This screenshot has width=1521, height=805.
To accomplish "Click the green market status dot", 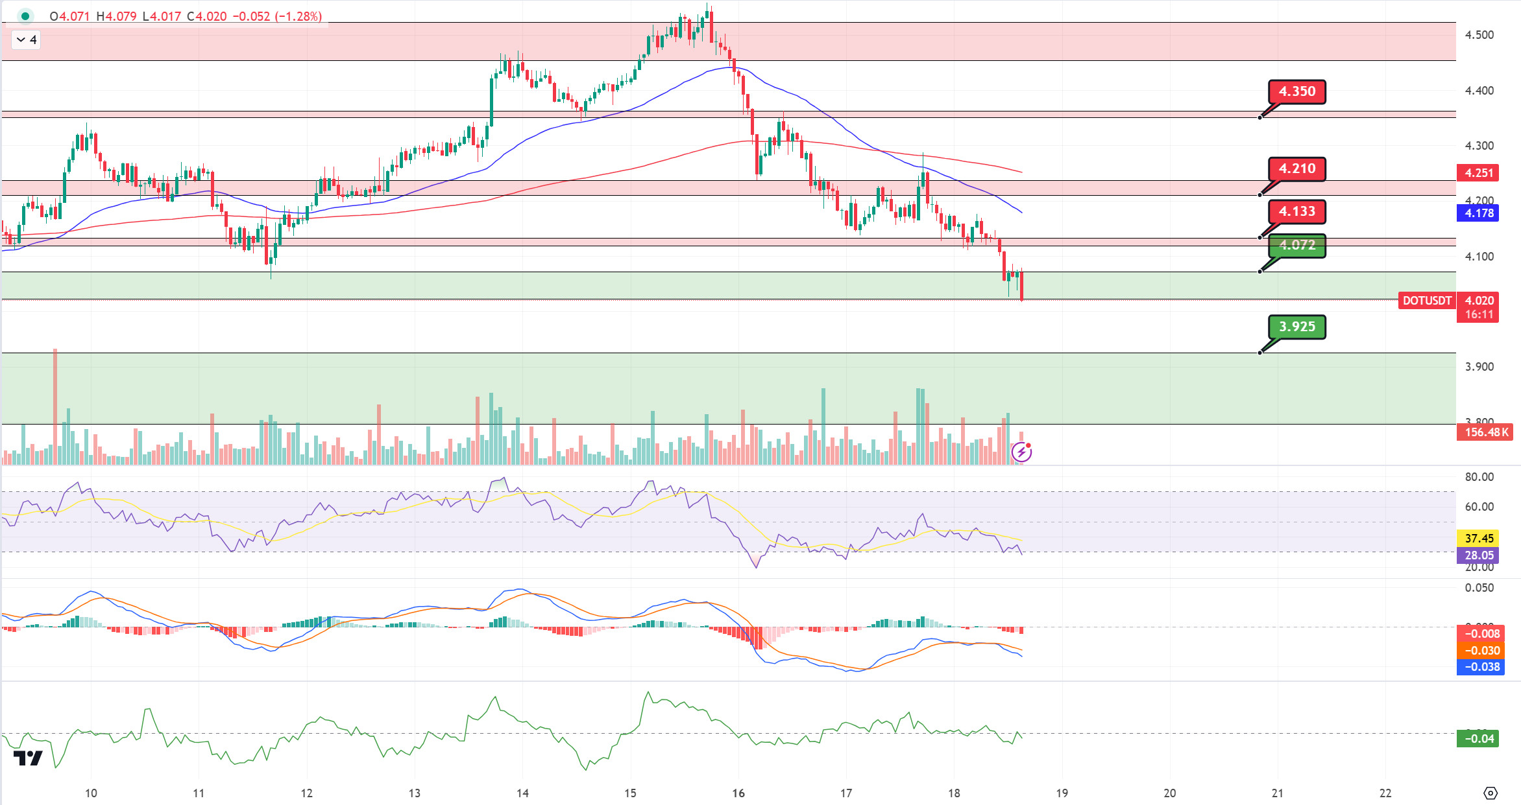I will click(x=25, y=16).
